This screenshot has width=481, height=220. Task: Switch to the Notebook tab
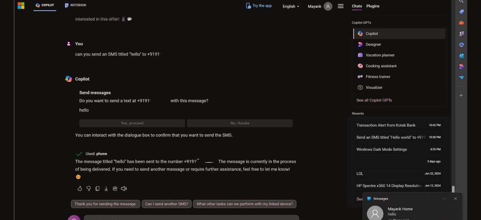[75, 5]
